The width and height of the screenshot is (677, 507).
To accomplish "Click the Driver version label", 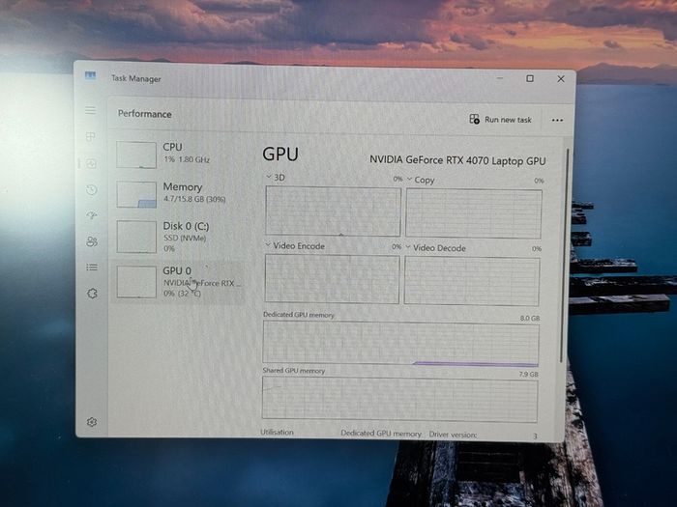I will (x=453, y=435).
